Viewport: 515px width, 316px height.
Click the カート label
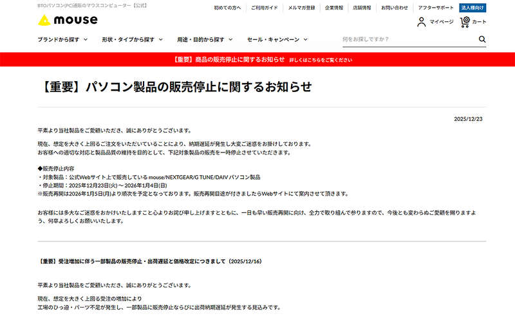[479, 22]
